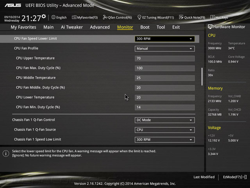Go to the Exit tab

point(176,27)
